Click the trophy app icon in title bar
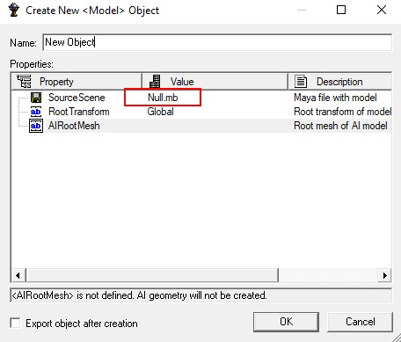The image size is (401, 342). pyautogui.click(x=13, y=11)
